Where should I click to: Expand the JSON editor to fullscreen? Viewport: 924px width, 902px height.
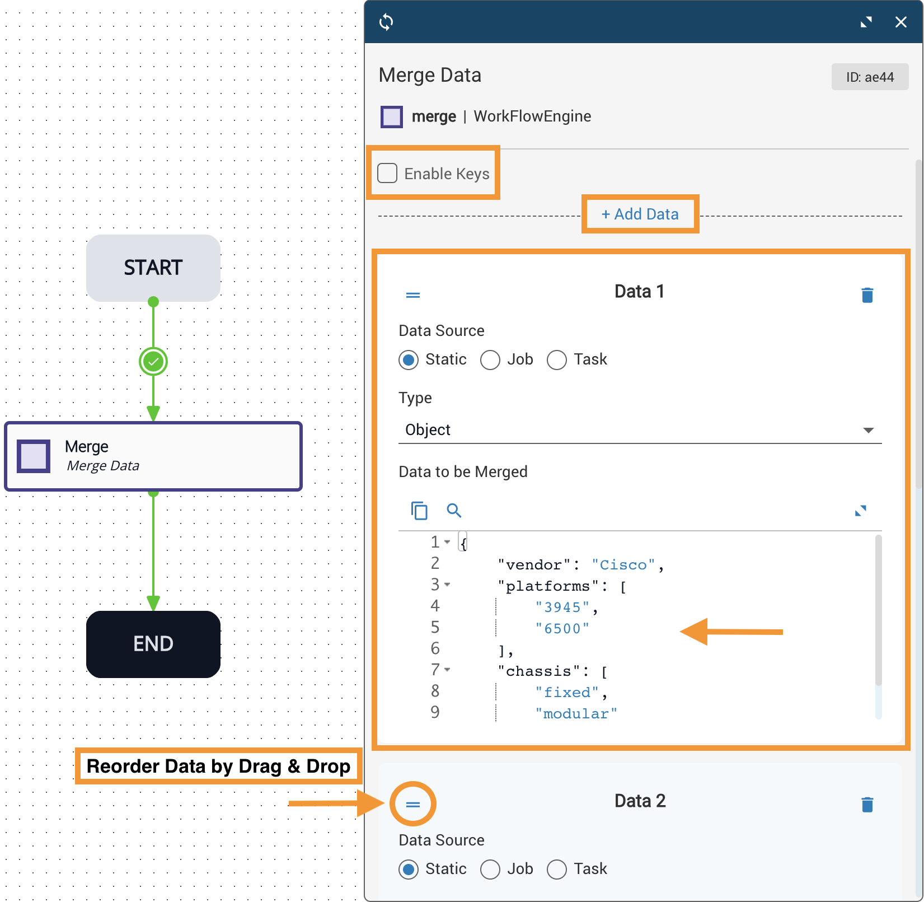click(x=860, y=511)
